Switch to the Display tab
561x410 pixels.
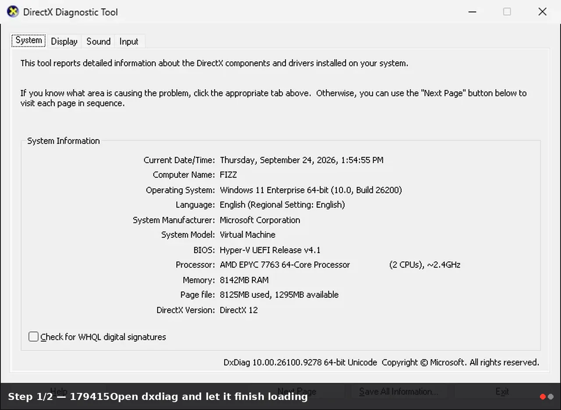64,42
